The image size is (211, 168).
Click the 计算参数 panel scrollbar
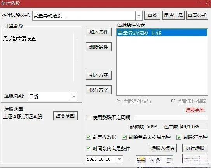(x=77, y=51)
